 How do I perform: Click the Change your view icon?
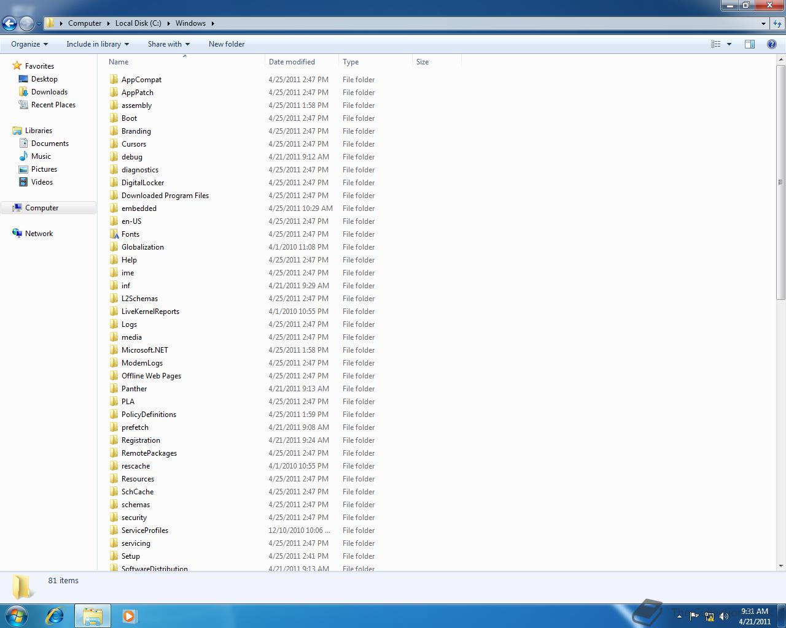[x=715, y=44]
